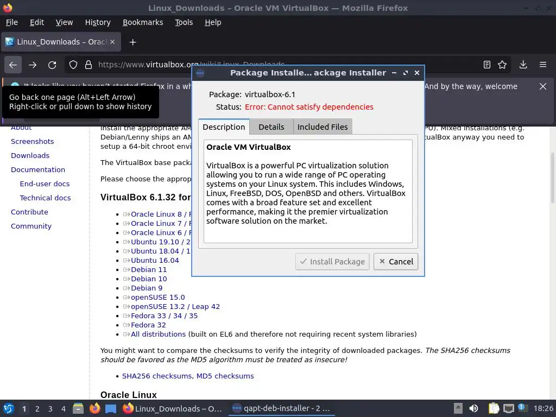Viewport: 556px width, 417px height.
Task: Open the start menu in the taskbar
Action: pyautogui.click(x=9, y=408)
